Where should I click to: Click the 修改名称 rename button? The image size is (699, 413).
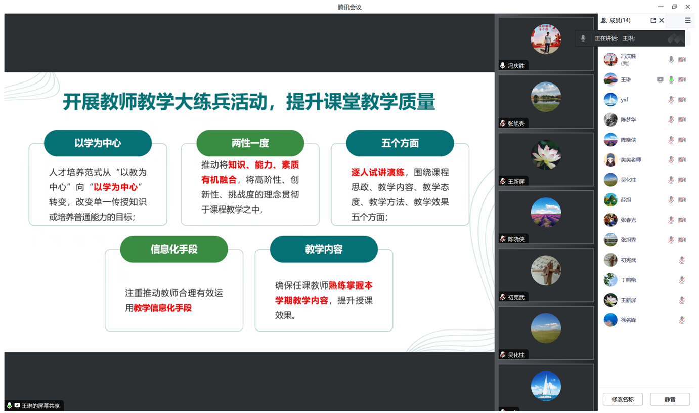[x=622, y=399]
